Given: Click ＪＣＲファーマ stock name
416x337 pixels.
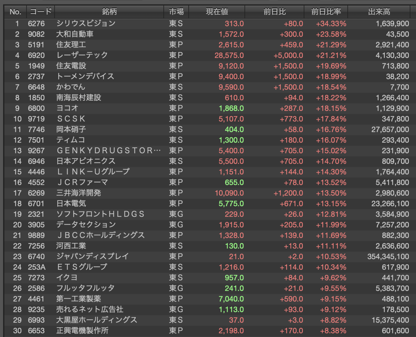Looking at the screenshot, I should point(82,182).
